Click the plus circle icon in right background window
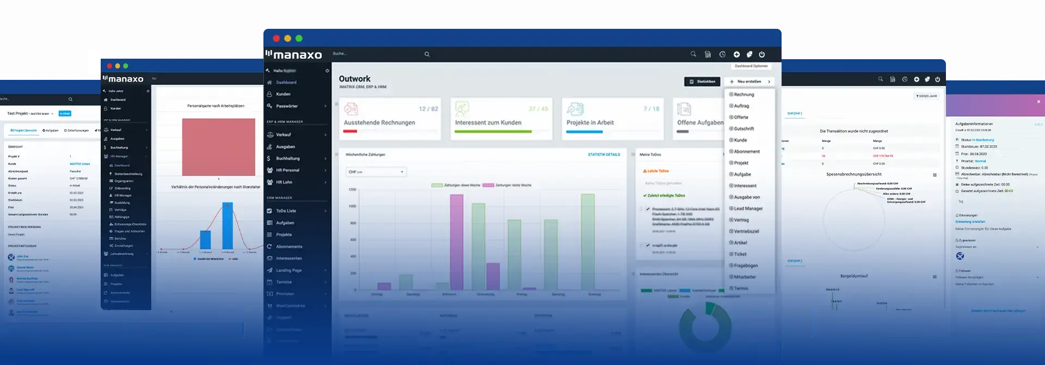 (917, 79)
